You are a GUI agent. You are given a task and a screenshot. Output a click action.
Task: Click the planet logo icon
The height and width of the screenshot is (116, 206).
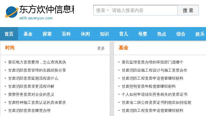(12, 12)
